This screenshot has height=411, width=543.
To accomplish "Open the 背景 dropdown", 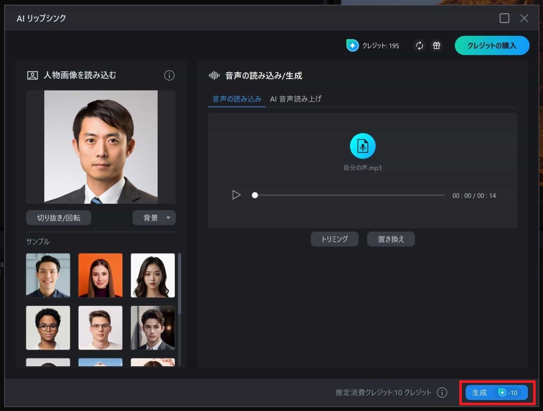I will point(154,218).
